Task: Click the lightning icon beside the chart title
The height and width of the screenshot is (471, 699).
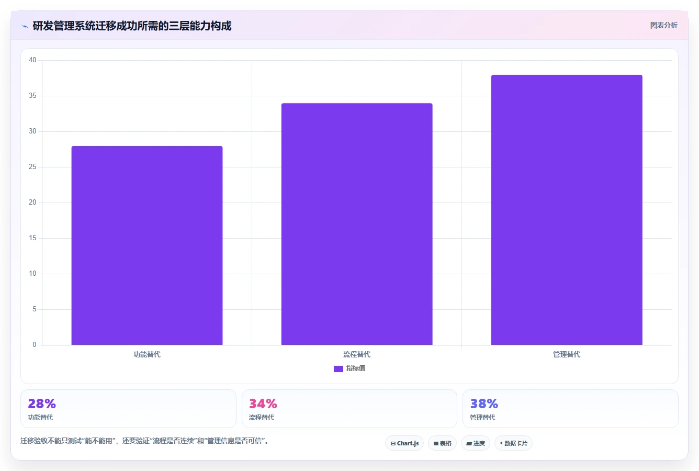Action: click(25, 26)
